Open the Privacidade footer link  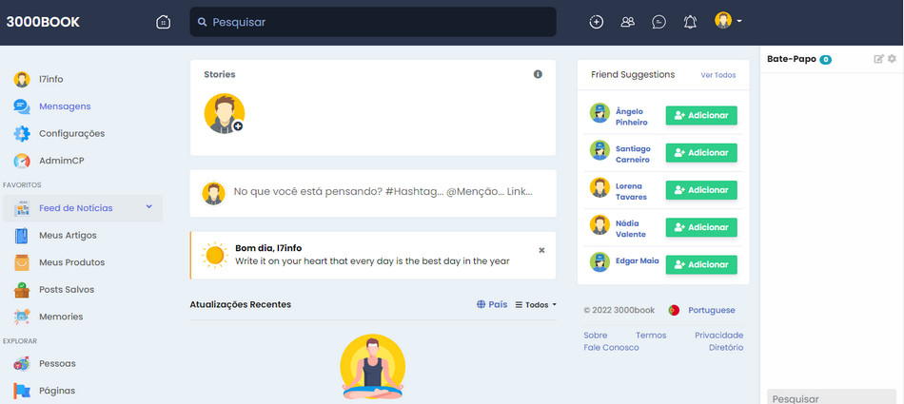click(x=719, y=336)
